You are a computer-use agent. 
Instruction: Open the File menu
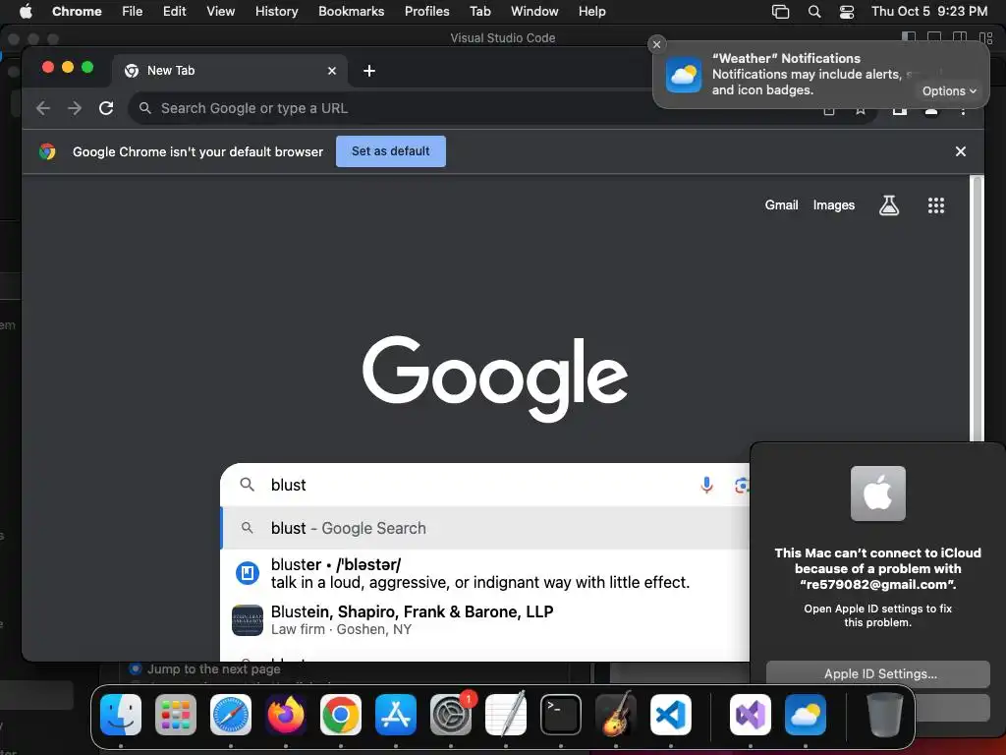tap(133, 11)
